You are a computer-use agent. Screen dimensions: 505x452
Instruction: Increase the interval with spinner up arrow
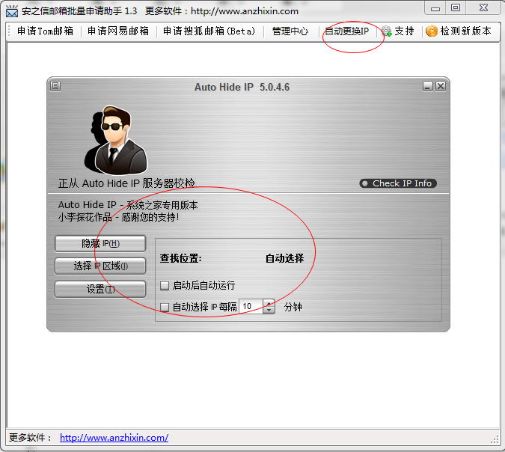coord(269,303)
